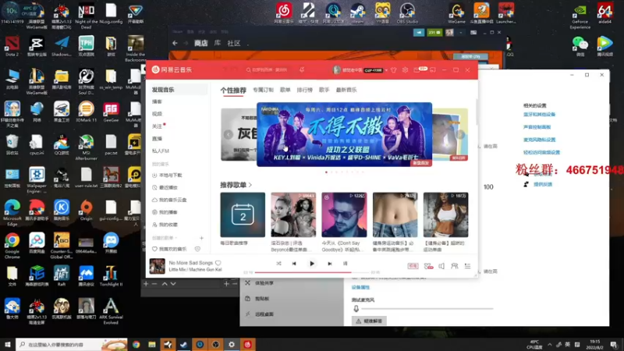Click the sound effects icon in player bar
This screenshot has width=624, height=351.
(428, 266)
